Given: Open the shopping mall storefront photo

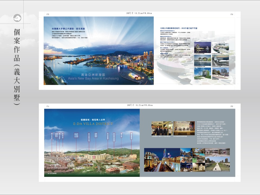Looking at the screenshot, I should point(217,152).
